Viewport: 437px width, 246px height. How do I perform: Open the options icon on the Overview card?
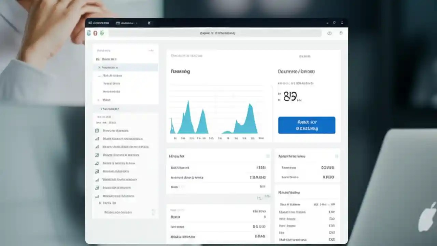(268, 156)
